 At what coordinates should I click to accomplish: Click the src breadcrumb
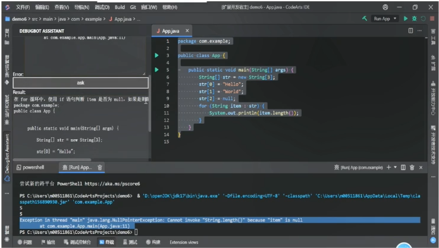35,19
